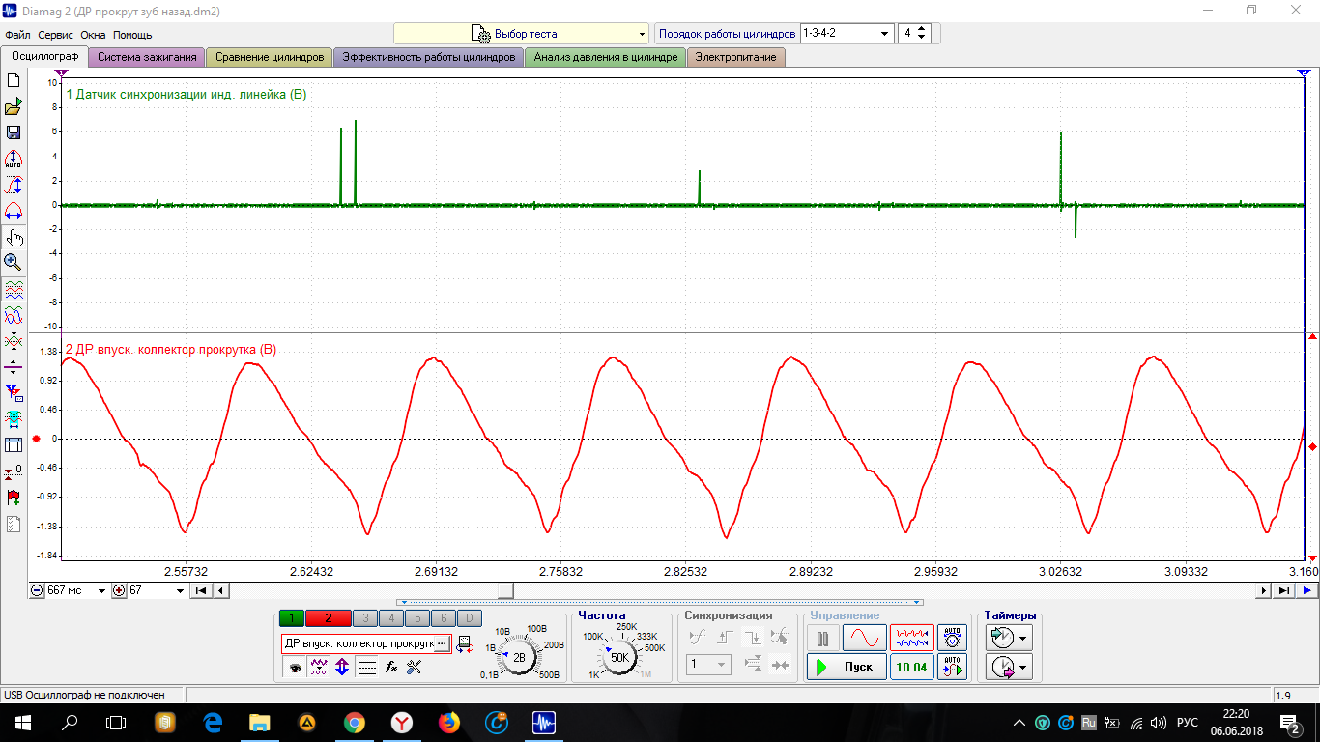The image size is (1320, 742).
Task: Click the teal waveform measurement icon
Action: tap(14, 419)
